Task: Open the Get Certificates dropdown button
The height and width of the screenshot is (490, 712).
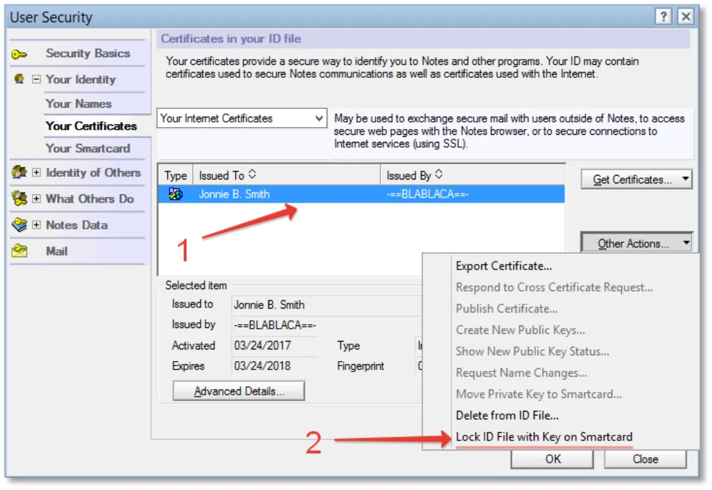Action: 636,180
